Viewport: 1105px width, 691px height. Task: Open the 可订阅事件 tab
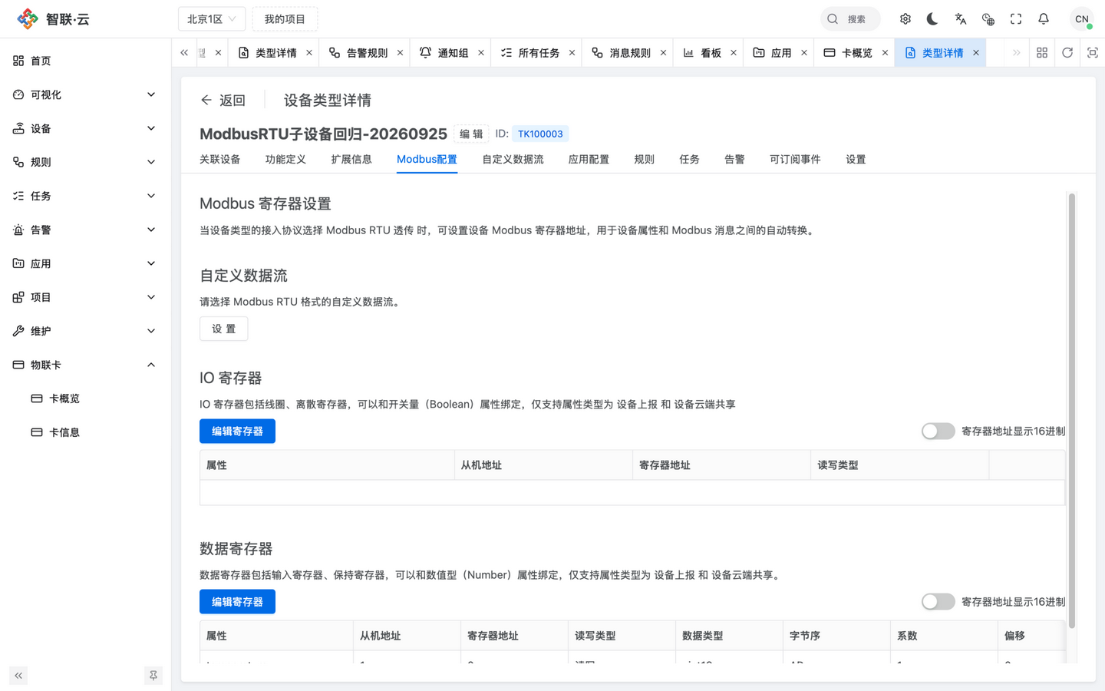[x=795, y=160]
